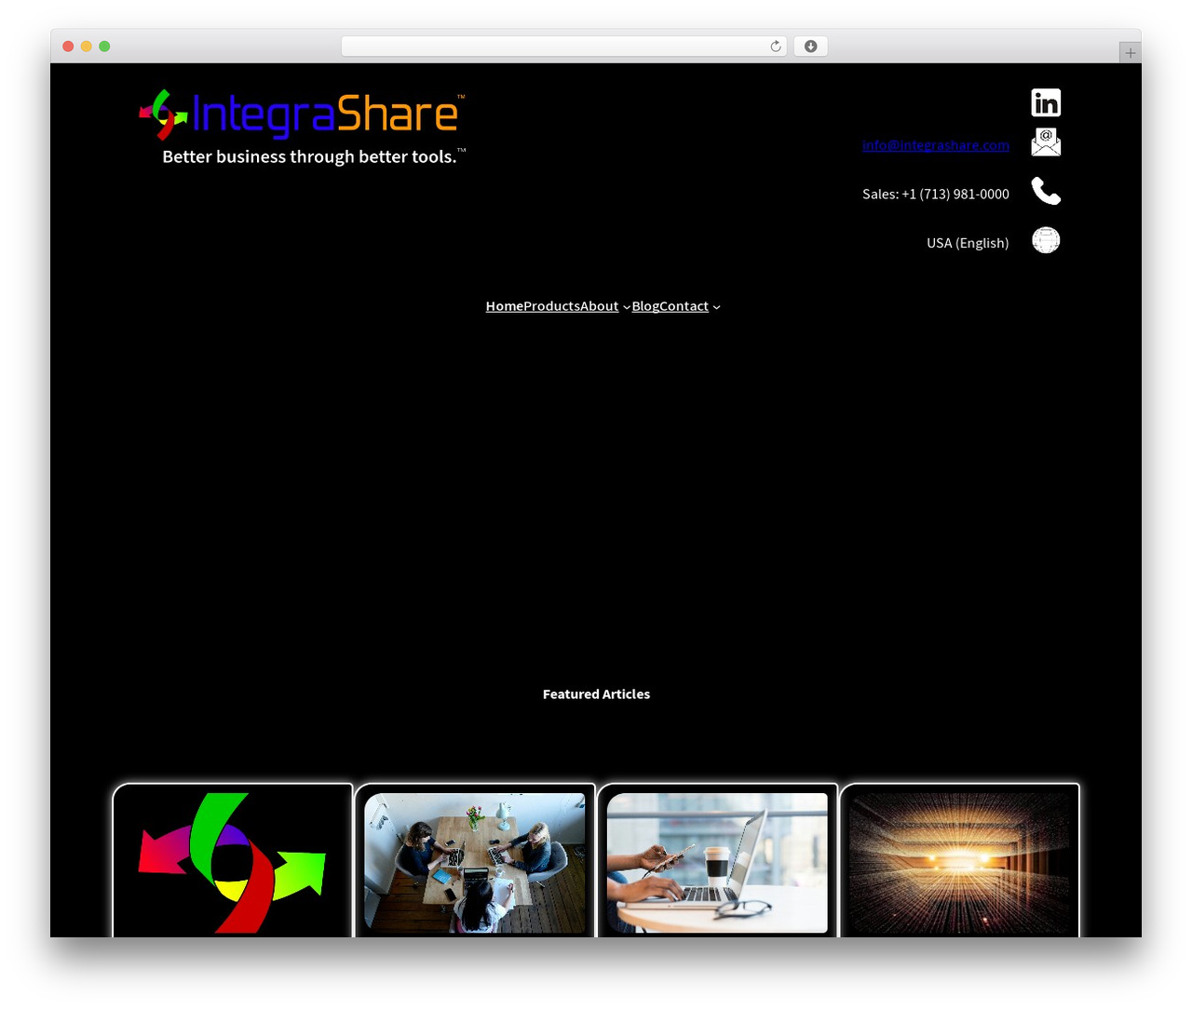Click the globe language icon
Image resolution: width=1192 pixels, height=1009 pixels.
tap(1046, 240)
